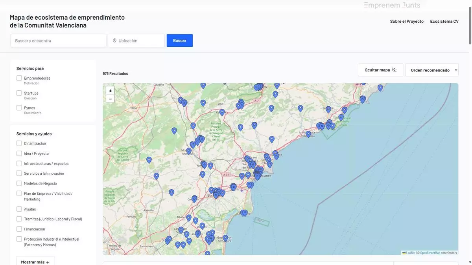Screen dimensions: 472x265
Task: Open the OpenStreetMap attribution link
Action: pos(430,253)
